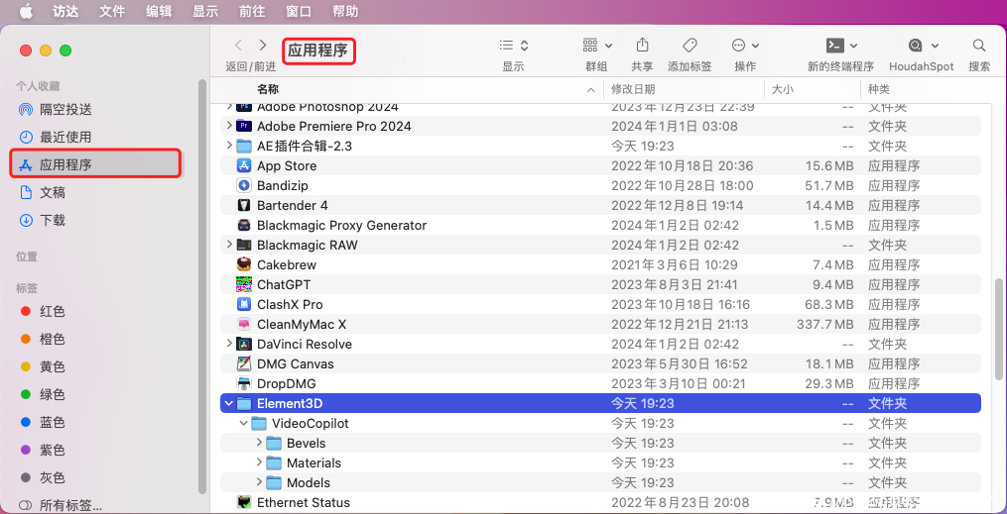Open the Go (前往) menu

pos(252,11)
